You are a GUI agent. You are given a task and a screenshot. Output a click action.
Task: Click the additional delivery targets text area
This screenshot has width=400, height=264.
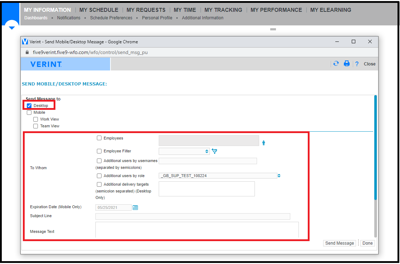207,189
